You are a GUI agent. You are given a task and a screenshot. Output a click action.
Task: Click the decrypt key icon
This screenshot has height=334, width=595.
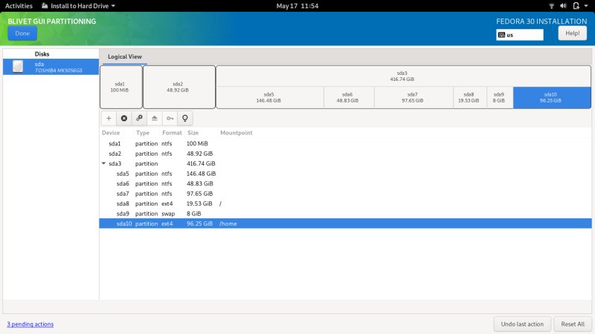pyautogui.click(x=170, y=118)
